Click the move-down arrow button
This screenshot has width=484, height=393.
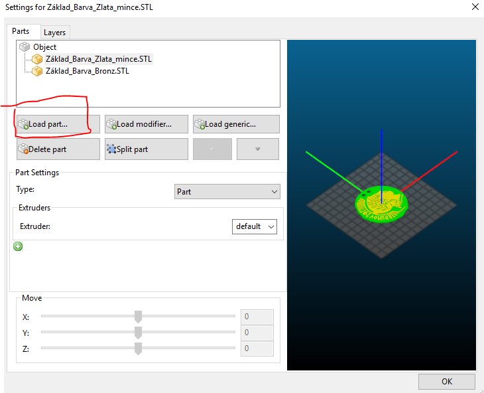[257, 149]
